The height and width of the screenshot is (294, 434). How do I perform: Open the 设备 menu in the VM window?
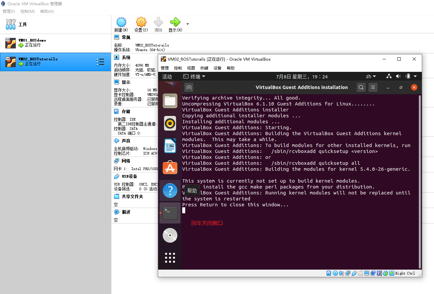218,68
